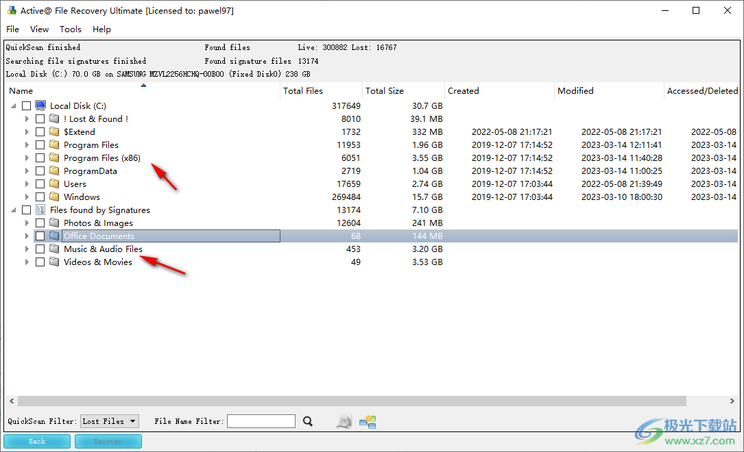The width and height of the screenshot is (744, 452).
Task: Expand the Users folder node
Action: click(x=27, y=184)
